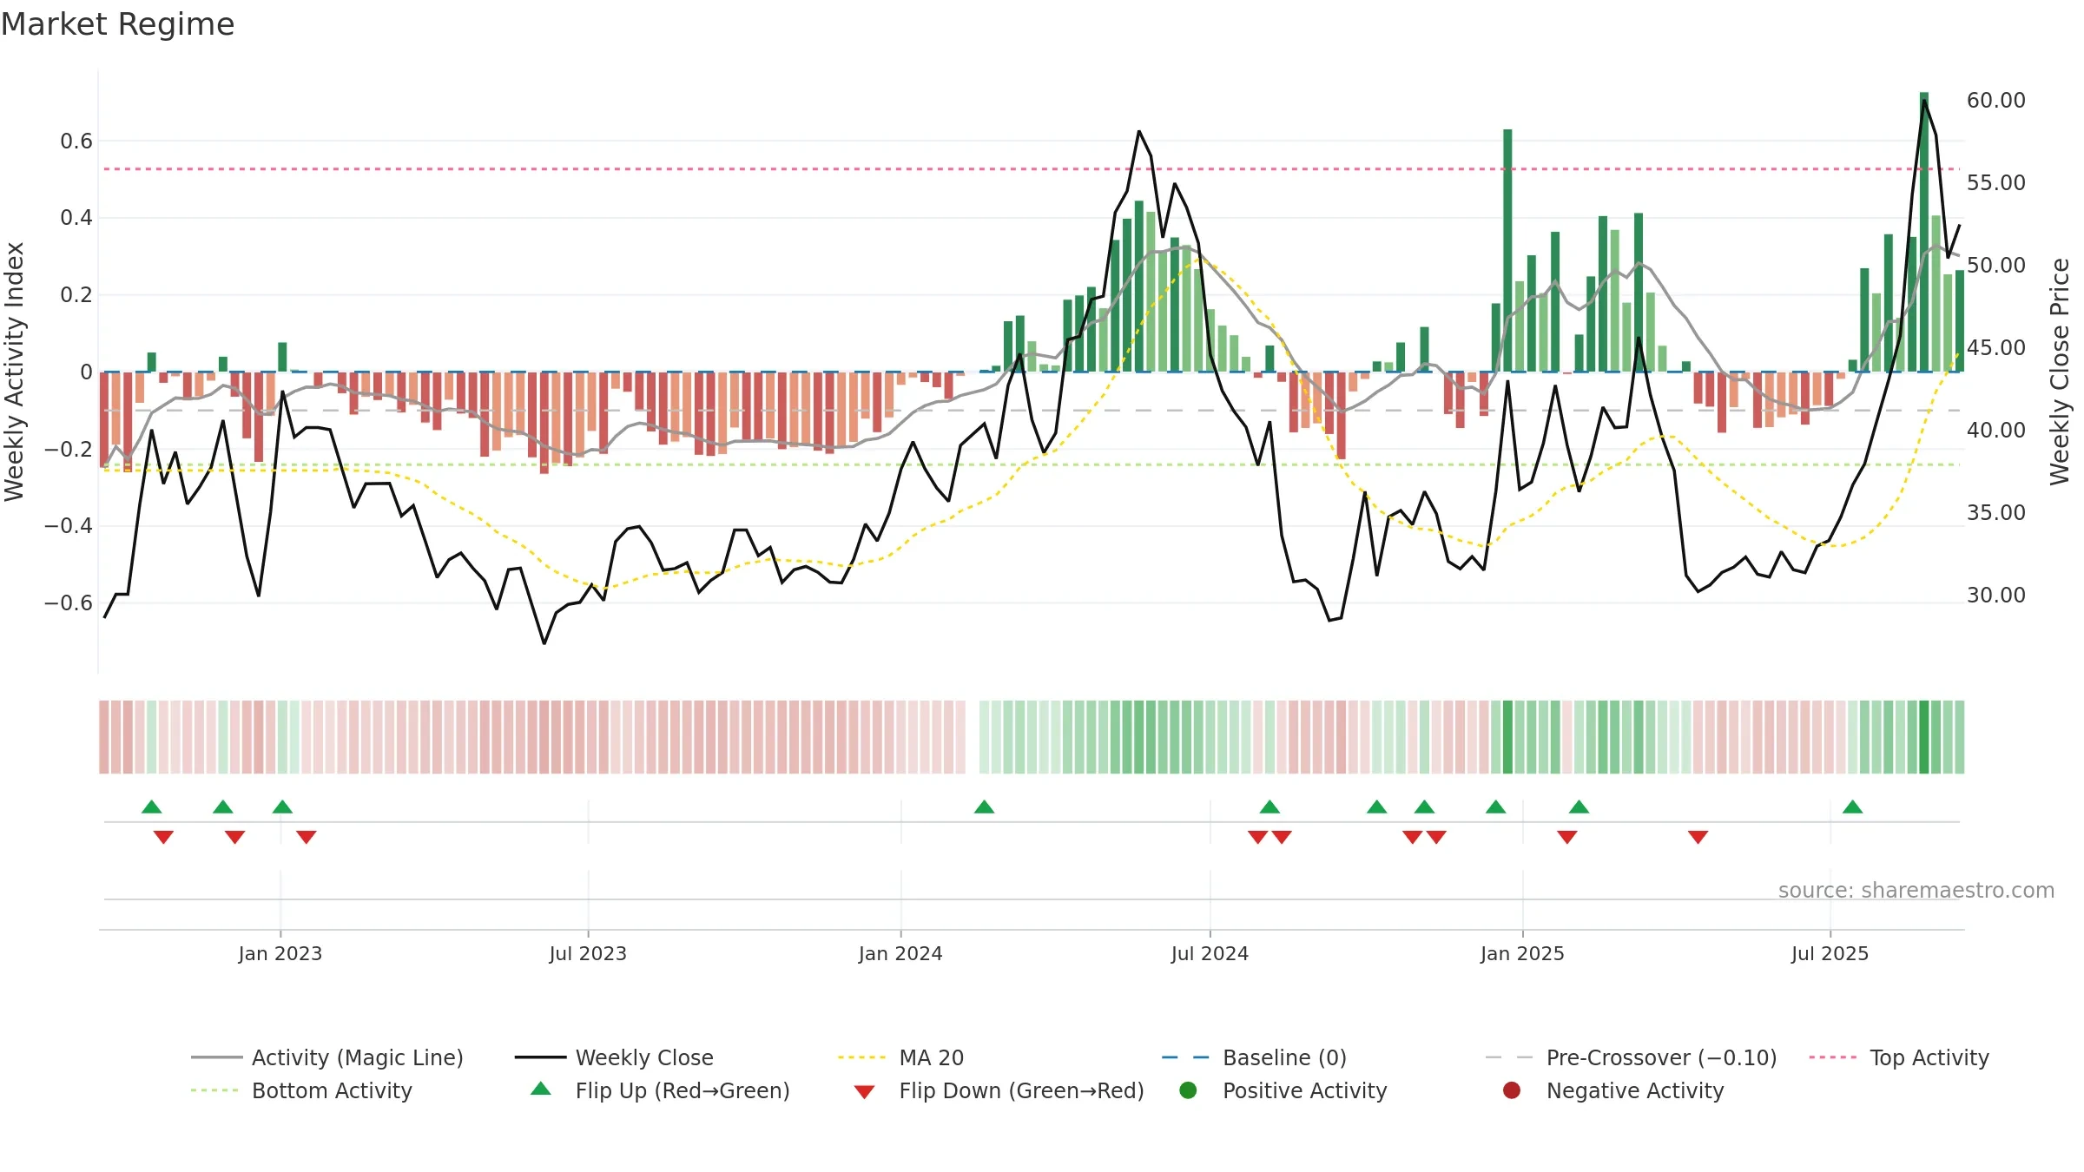This screenshot has height=1172, width=2084.
Task: Click the Flip Down marker just after Jan 2023
Action: (307, 837)
